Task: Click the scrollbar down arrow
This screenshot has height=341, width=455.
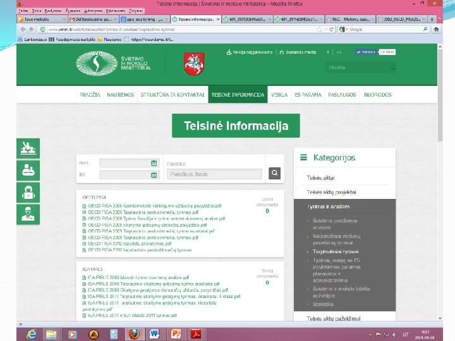Action: click(x=440, y=318)
